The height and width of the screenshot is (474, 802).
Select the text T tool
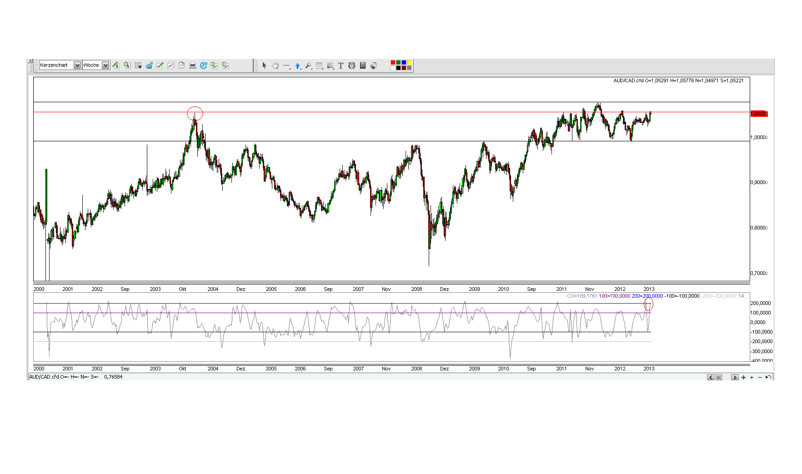pos(341,65)
